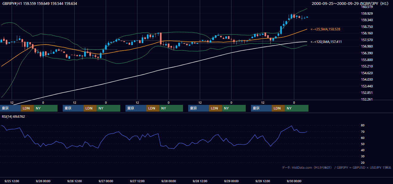This screenshot has height=184, width=393.
Task: Click the HistData.com data source note
Action: point(336,167)
